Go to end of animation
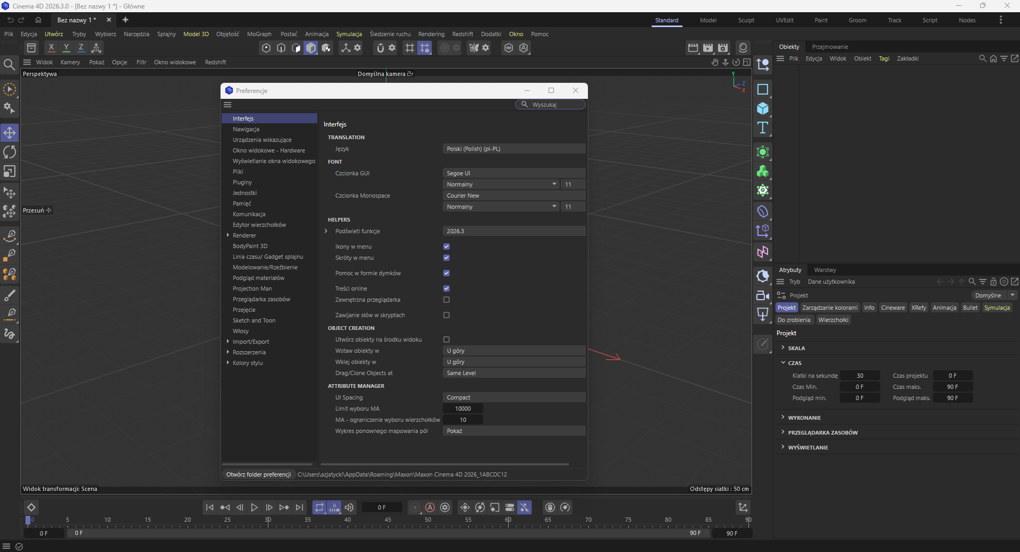The height and width of the screenshot is (552, 1020). click(299, 507)
